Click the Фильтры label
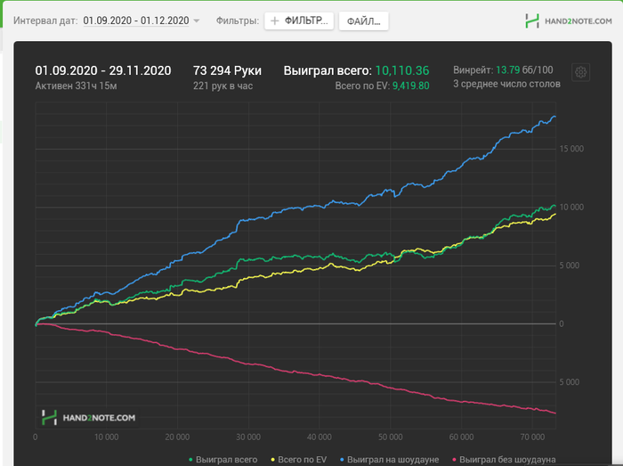623x466 pixels. tap(238, 20)
